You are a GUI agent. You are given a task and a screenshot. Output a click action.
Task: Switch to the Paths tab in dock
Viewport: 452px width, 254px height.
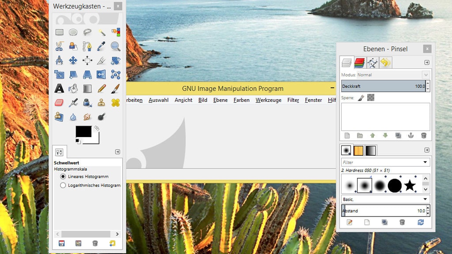click(373, 63)
